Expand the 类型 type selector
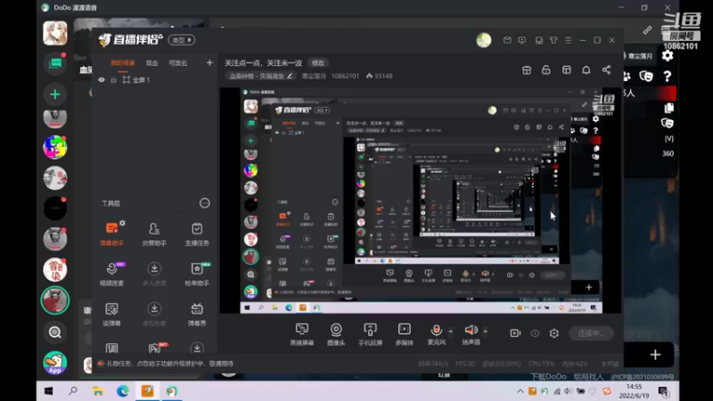 (x=182, y=40)
